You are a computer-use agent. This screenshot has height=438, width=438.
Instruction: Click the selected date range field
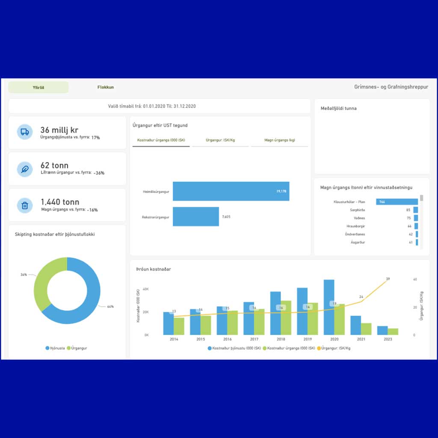[159, 106]
